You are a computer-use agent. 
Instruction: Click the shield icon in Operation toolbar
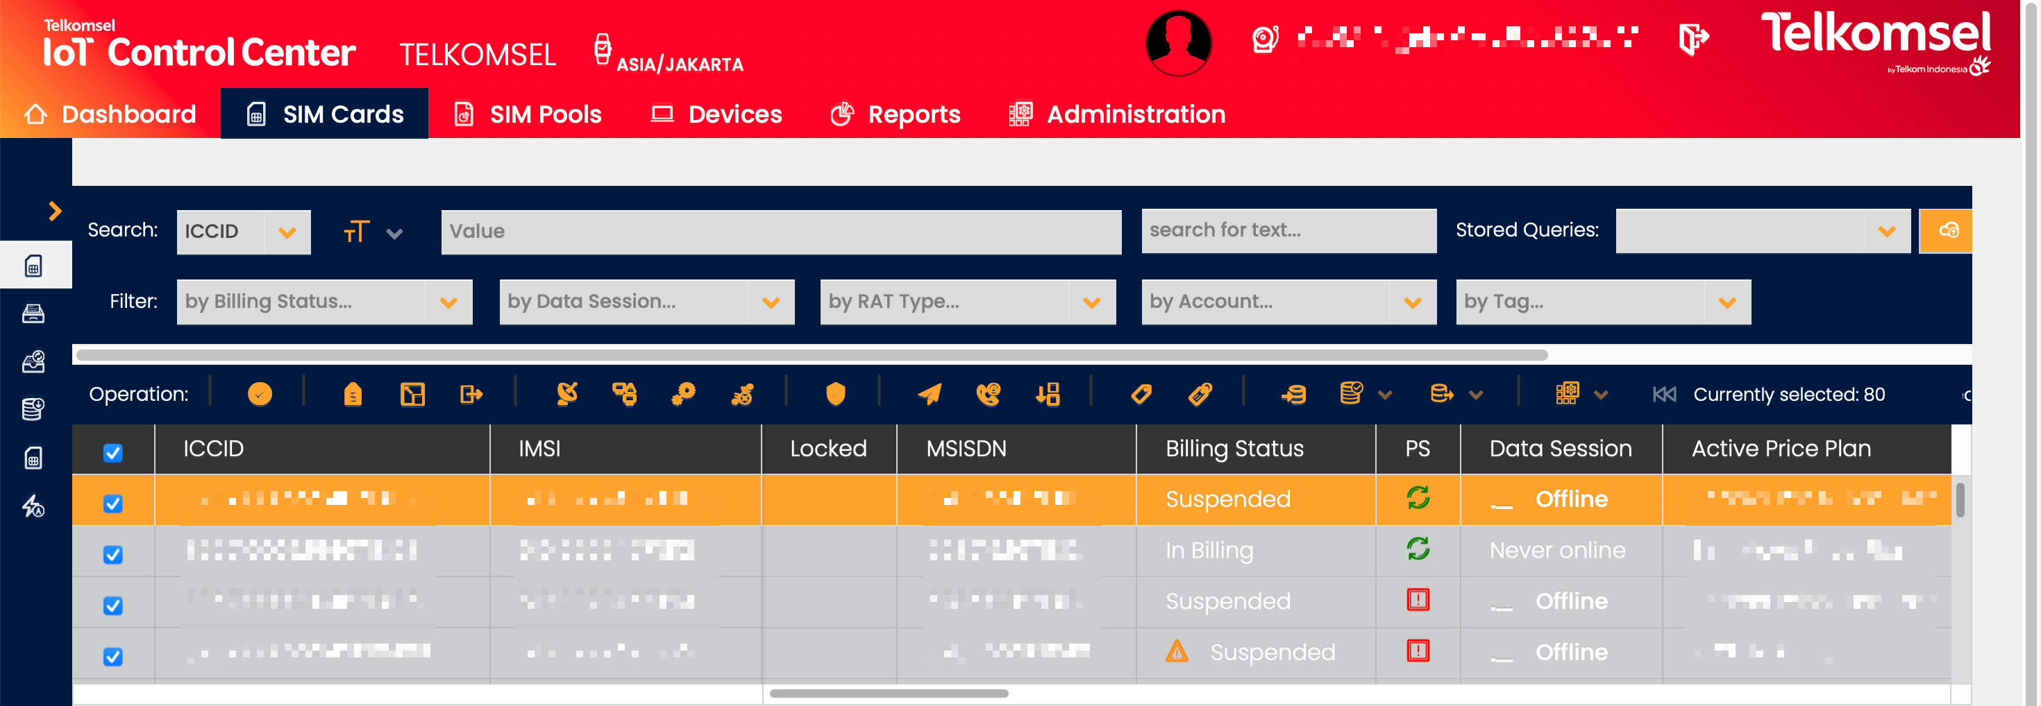[835, 393]
